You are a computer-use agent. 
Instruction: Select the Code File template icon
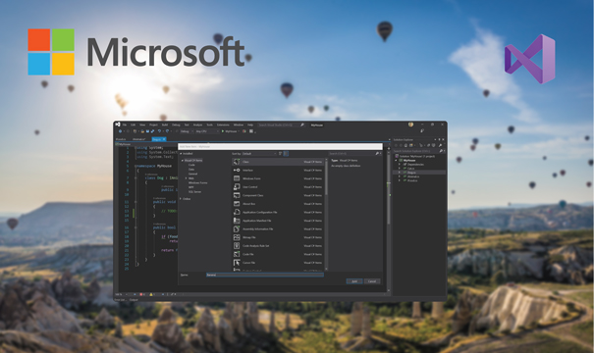pos(237,254)
